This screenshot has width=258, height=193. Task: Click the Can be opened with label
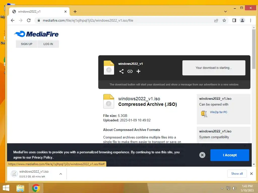point(214,104)
